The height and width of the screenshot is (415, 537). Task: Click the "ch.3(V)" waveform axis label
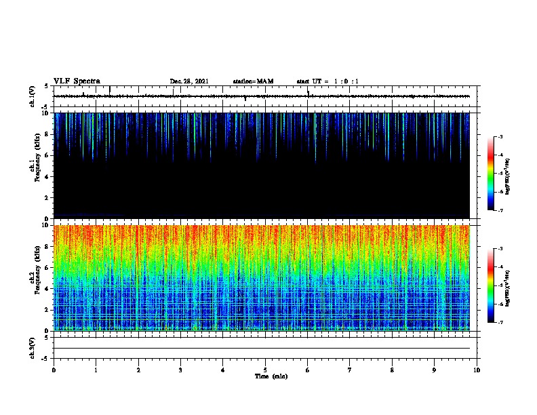coord(33,348)
